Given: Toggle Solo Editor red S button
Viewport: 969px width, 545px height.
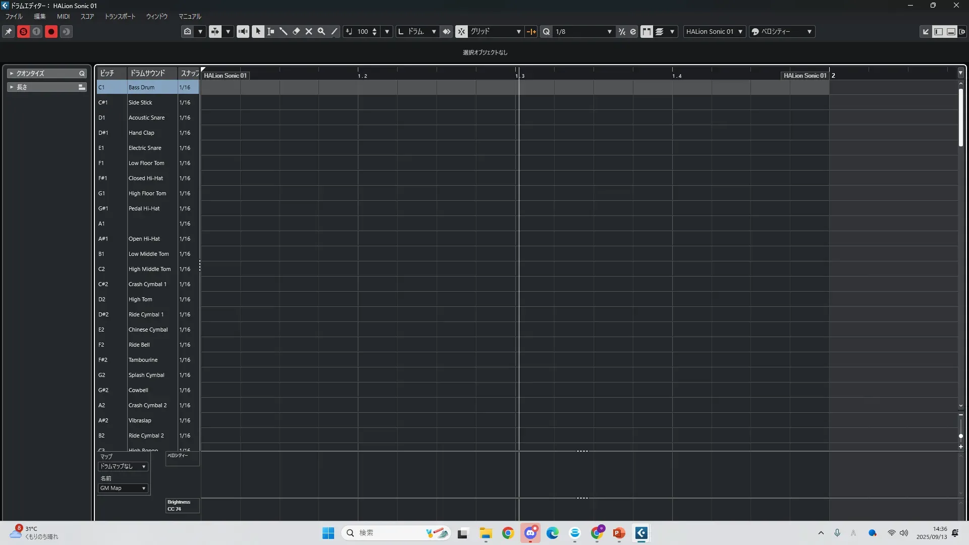Looking at the screenshot, I should click(x=23, y=31).
